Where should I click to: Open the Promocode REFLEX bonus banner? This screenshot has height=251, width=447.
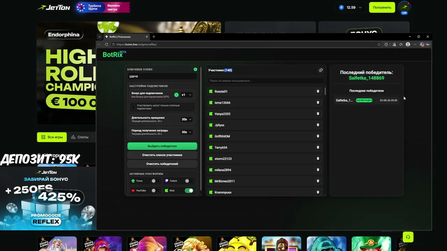point(48,198)
